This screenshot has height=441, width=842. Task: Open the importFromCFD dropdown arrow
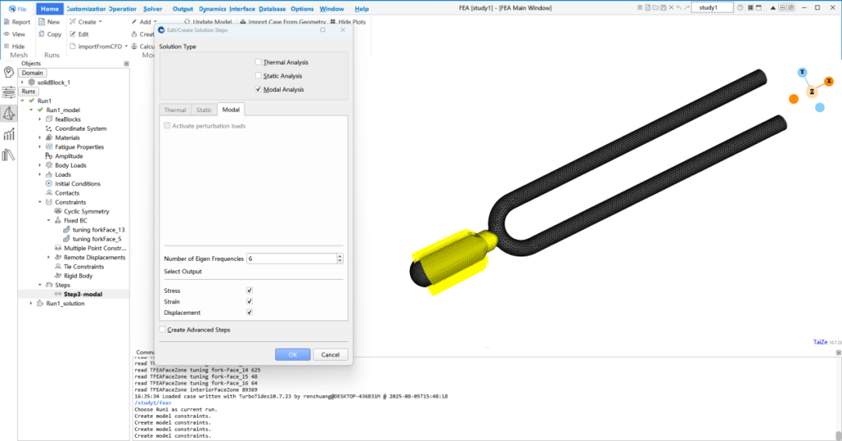coord(126,46)
